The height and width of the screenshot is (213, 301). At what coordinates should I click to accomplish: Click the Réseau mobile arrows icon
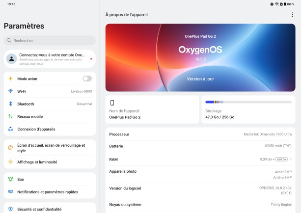point(10,116)
